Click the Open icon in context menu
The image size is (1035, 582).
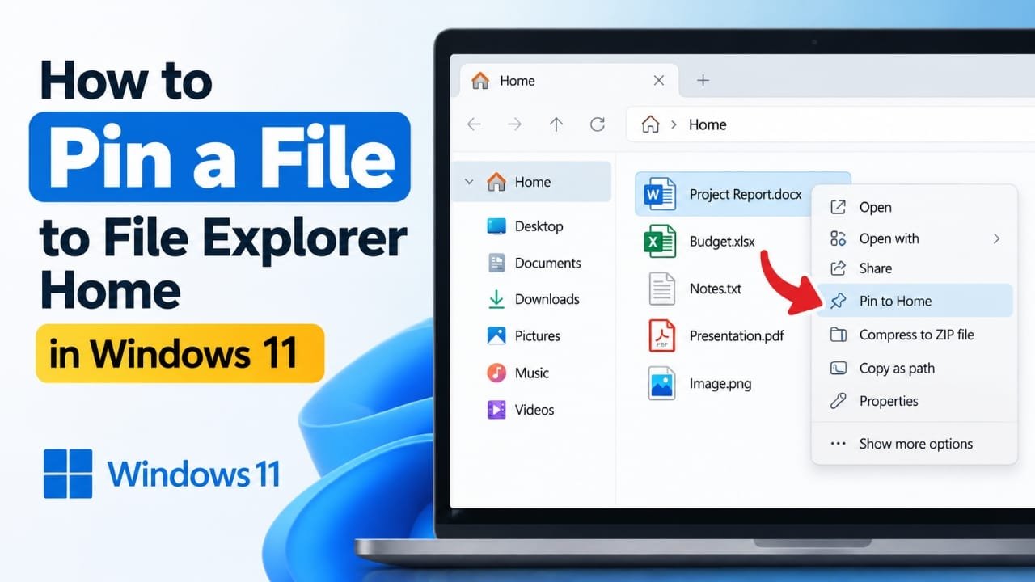(x=838, y=207)
